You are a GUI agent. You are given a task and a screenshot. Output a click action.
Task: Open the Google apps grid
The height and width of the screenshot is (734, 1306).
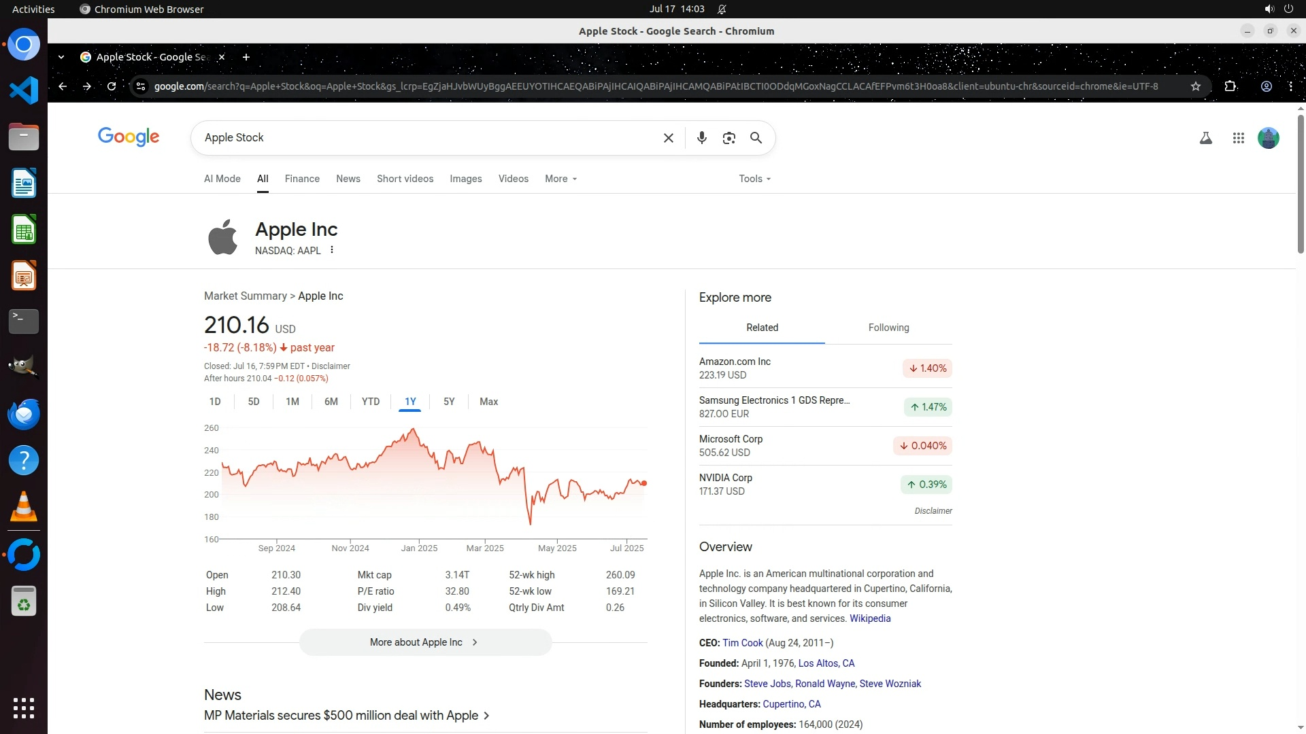click(x=1238, y=138)
